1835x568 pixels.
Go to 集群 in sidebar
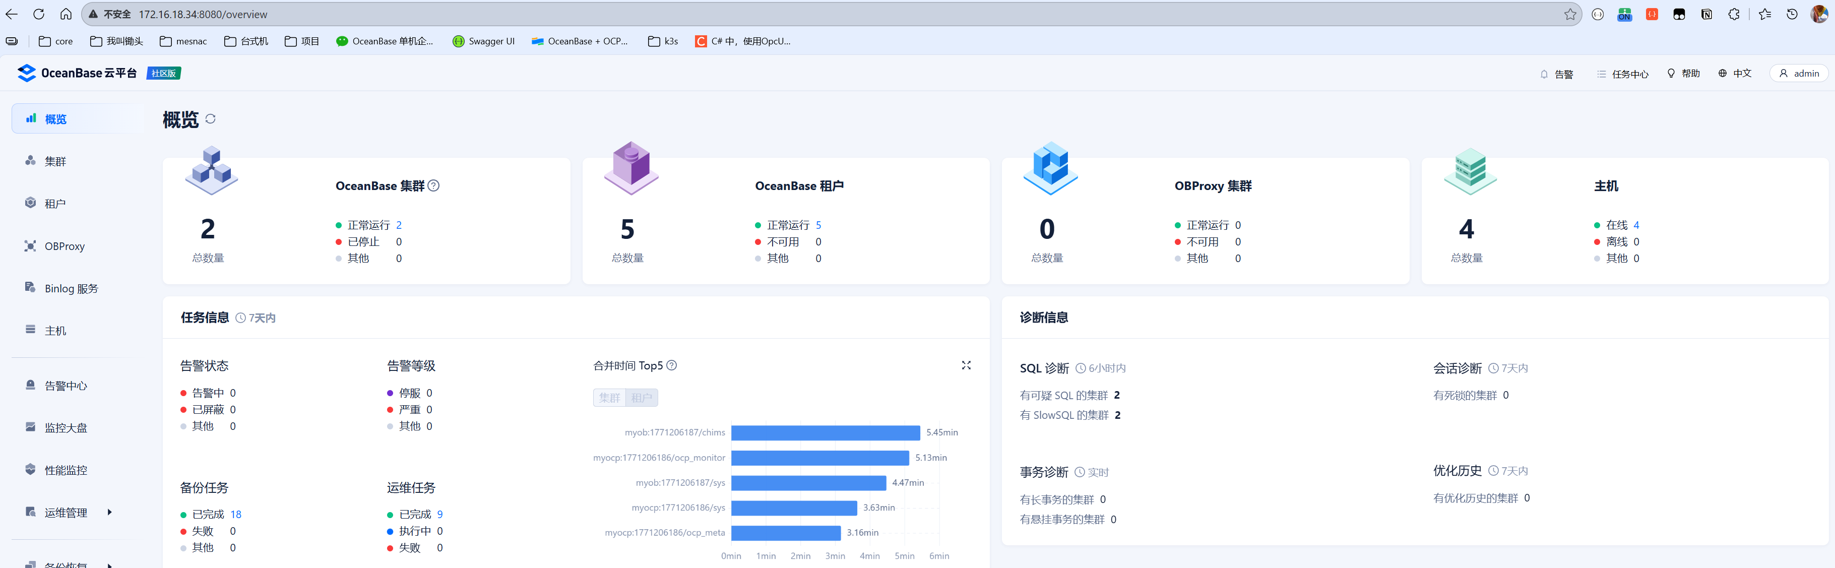55,162
